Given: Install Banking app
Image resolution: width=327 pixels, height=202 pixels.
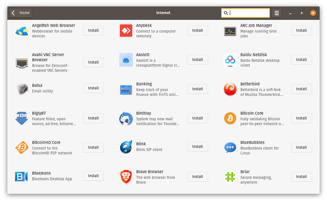Looking at the screenshot, I should point(197,89).
